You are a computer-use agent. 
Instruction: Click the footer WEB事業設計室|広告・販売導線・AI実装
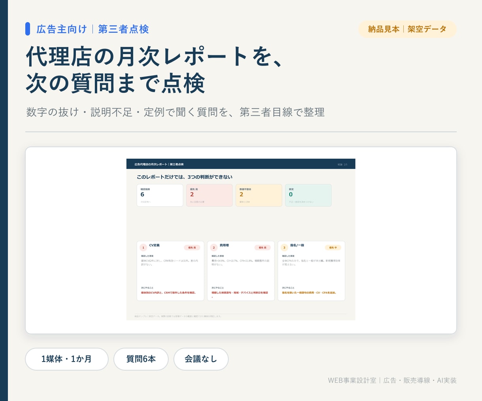point(392,380)
